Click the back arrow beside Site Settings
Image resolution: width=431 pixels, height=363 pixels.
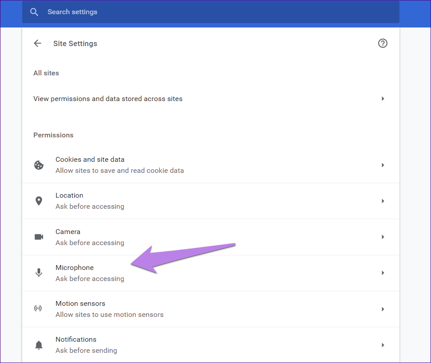38,43
